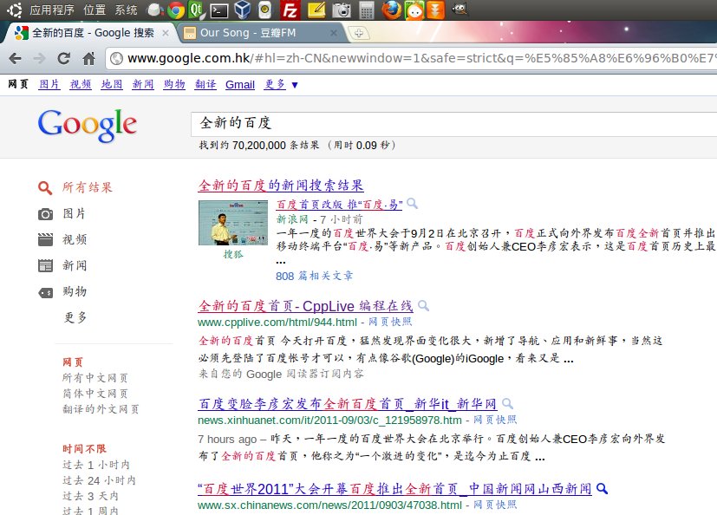Viewport: 717px width, 515px height.
Task: Filter by 简体中文网页 in the sidebar
Action: pyautogui.click(x=95, y=394)
